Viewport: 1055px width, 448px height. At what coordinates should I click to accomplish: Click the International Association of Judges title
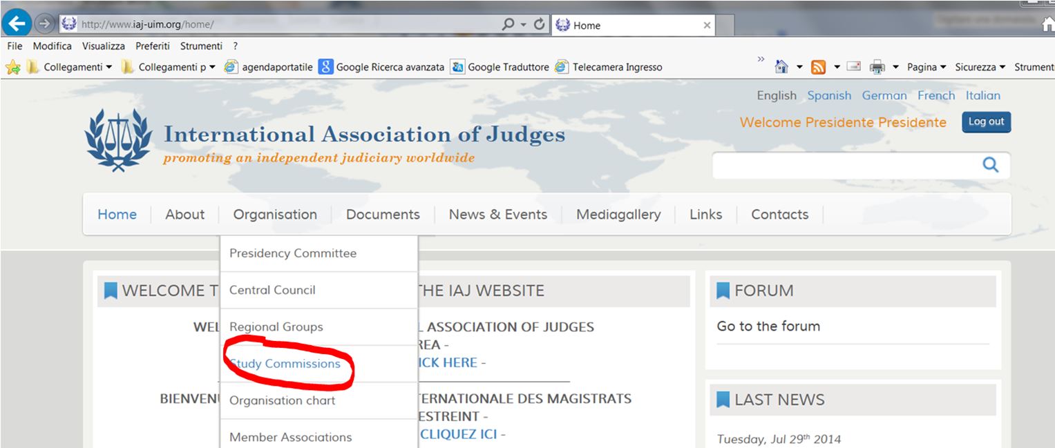tap(364, 134)
